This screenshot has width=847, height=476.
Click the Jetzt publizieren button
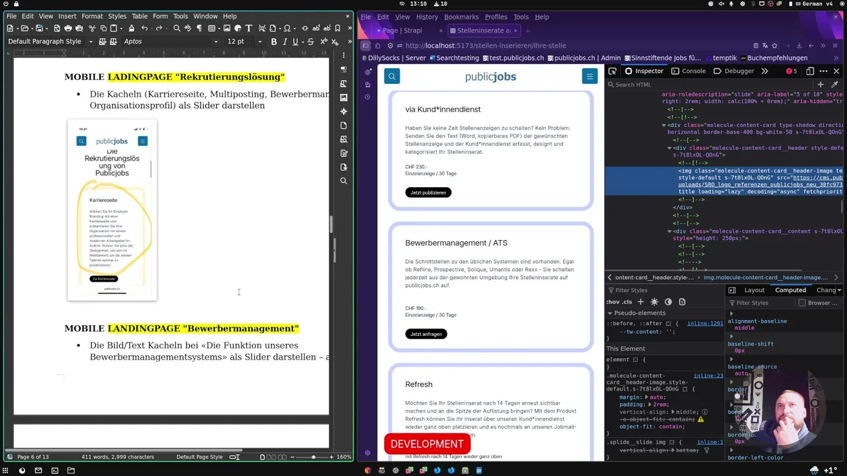pyautogui.click(x=428, y=192)
